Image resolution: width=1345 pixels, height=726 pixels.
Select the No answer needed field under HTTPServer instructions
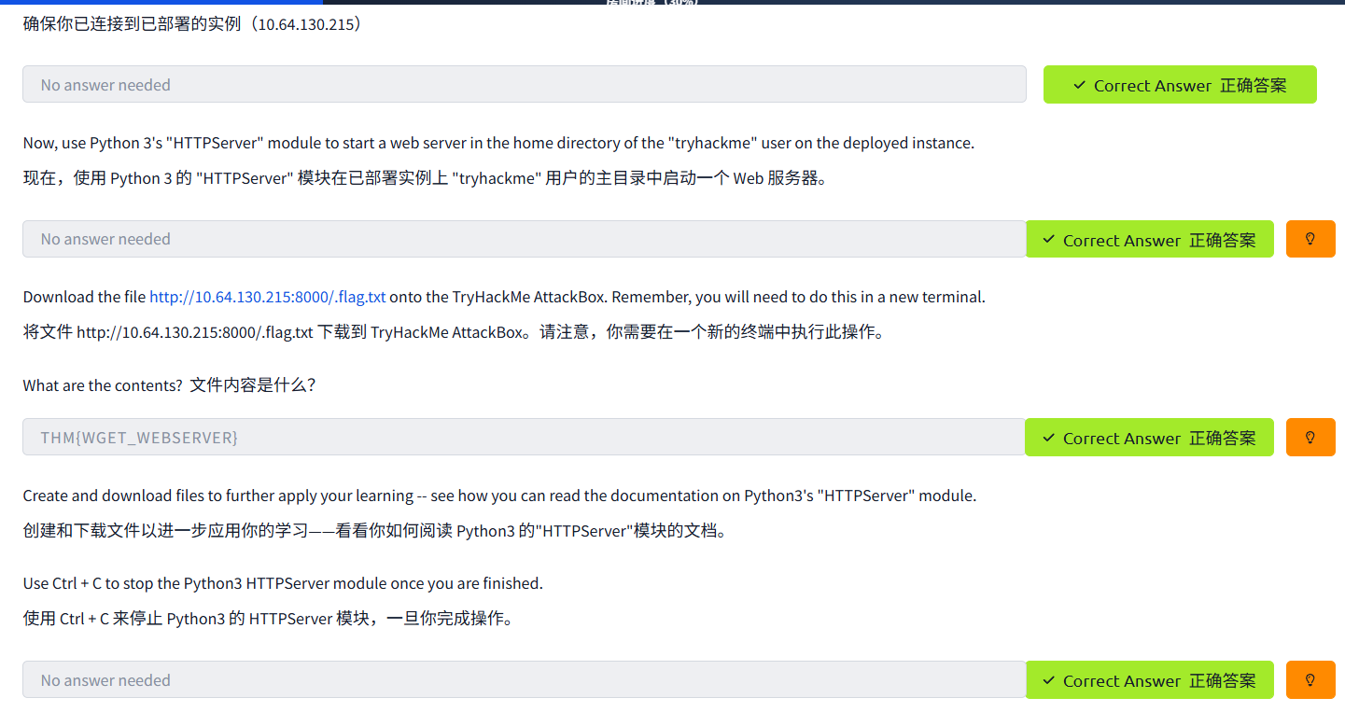point(523,239)
